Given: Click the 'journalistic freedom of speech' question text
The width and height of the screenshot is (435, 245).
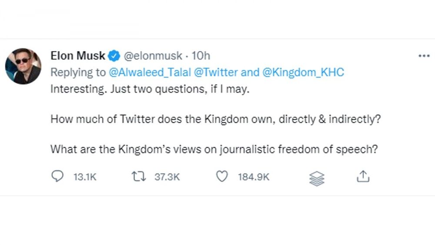Looking at the screenshot, I should pos(214,149).
